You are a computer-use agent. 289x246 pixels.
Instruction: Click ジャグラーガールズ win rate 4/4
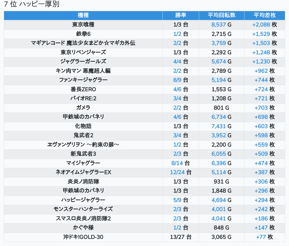click(177, 61)
